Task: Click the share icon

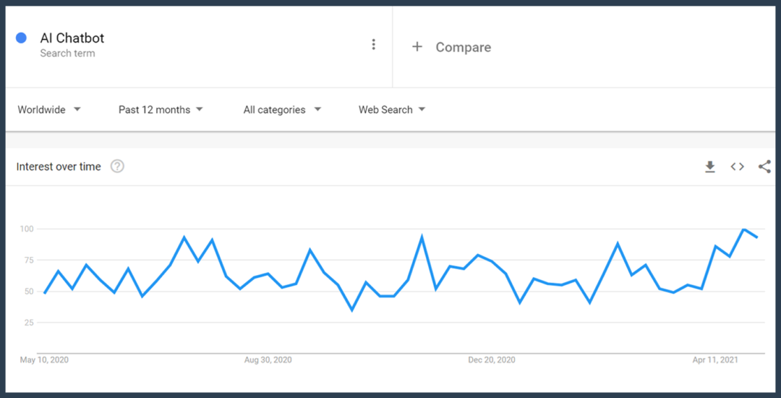Action: [x=764, y=167]
